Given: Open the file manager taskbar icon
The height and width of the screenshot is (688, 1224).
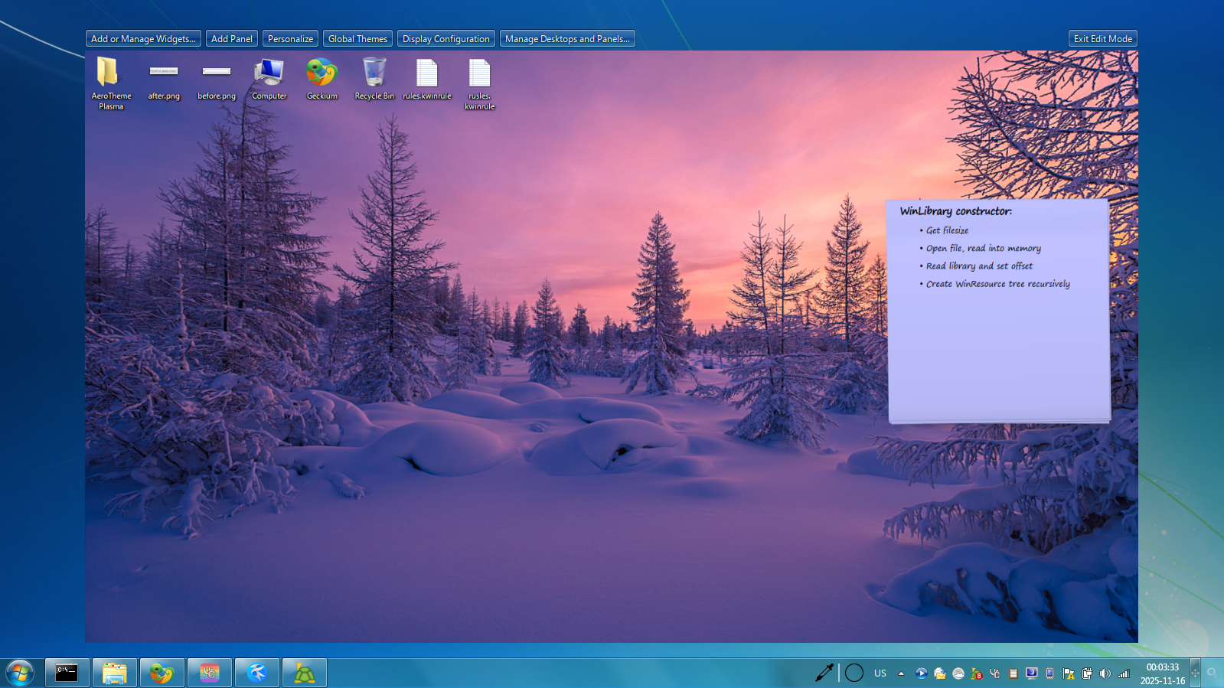Looking at the screenshot, I should click(115, 673).
